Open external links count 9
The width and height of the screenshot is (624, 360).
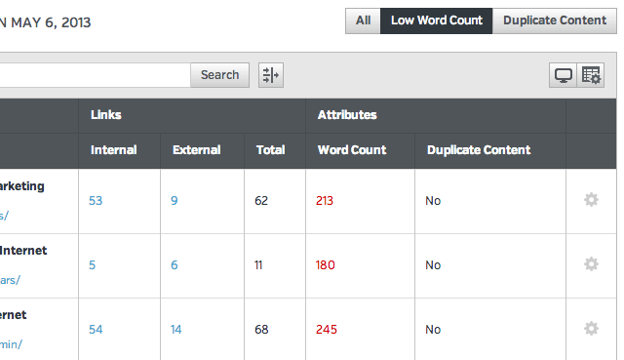pos(175,201)
